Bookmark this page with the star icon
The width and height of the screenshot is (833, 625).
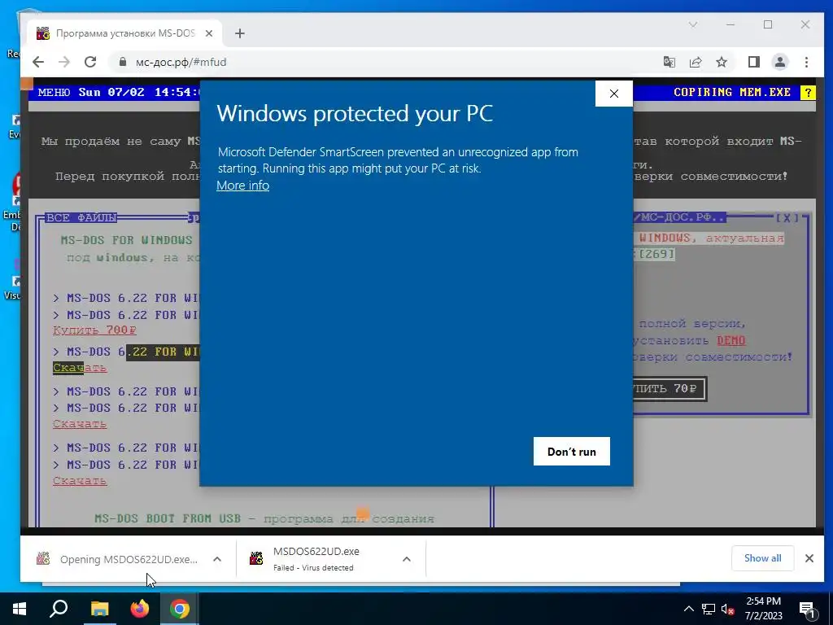pos(722,62)
